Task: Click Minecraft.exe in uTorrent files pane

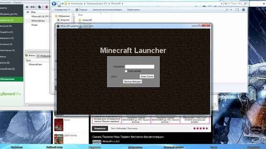Action: coord(35,65)
